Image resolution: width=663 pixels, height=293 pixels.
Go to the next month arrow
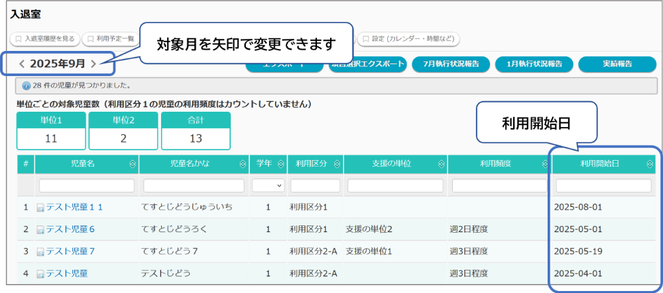tap(93, 64)
